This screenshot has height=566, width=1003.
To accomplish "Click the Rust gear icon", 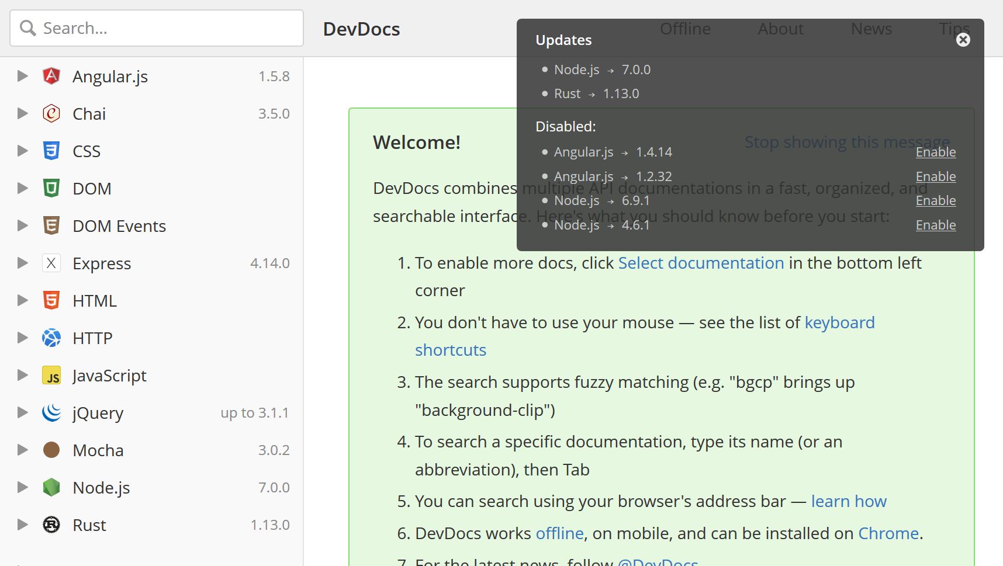I will [51, 525].
